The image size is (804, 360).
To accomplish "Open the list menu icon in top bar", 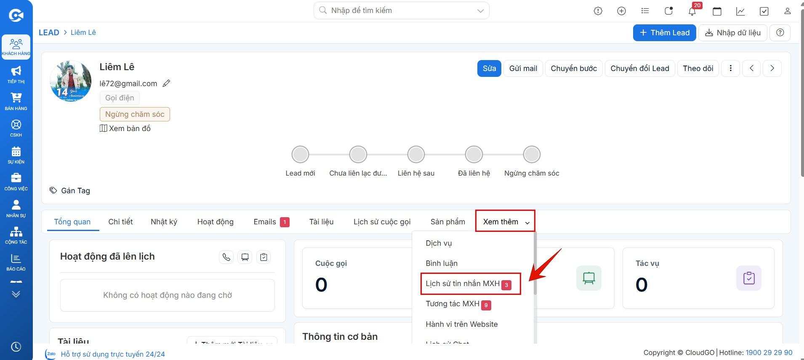I will [645, 11].
